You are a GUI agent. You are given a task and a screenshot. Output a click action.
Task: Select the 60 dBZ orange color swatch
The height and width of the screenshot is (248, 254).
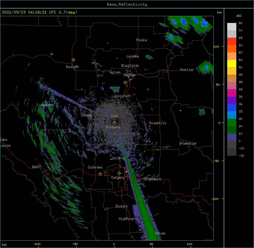point(232,49)
